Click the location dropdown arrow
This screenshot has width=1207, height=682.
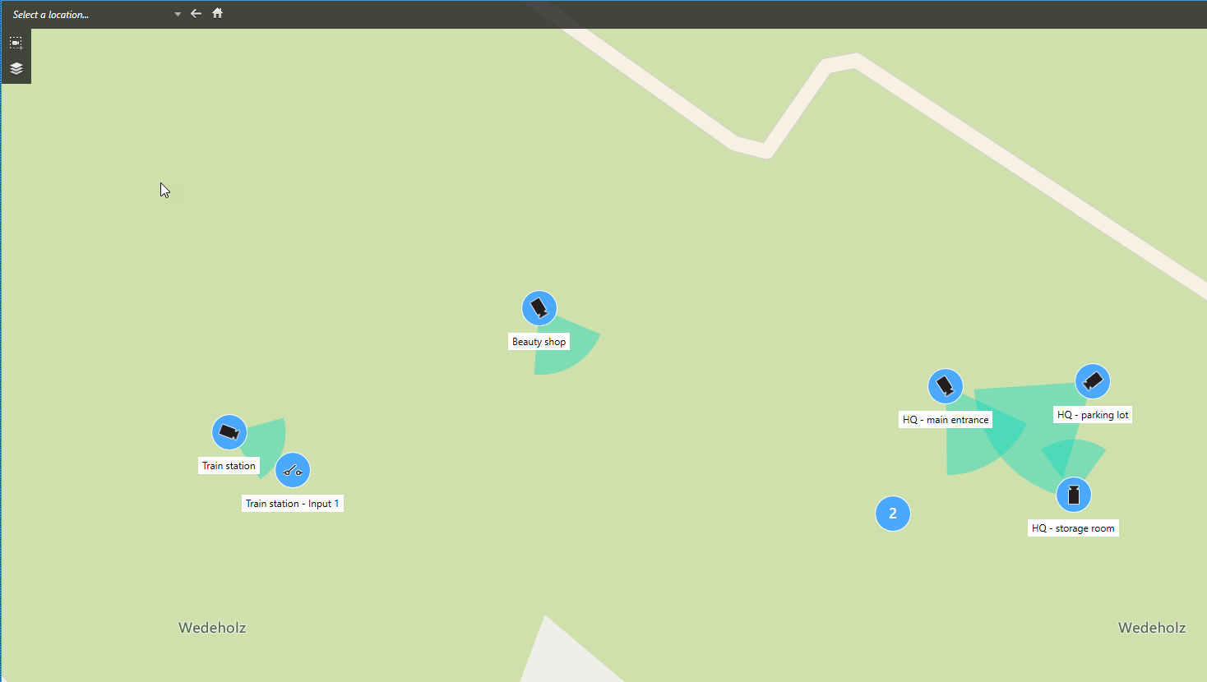pyautogui.click(x=178, y=14)
